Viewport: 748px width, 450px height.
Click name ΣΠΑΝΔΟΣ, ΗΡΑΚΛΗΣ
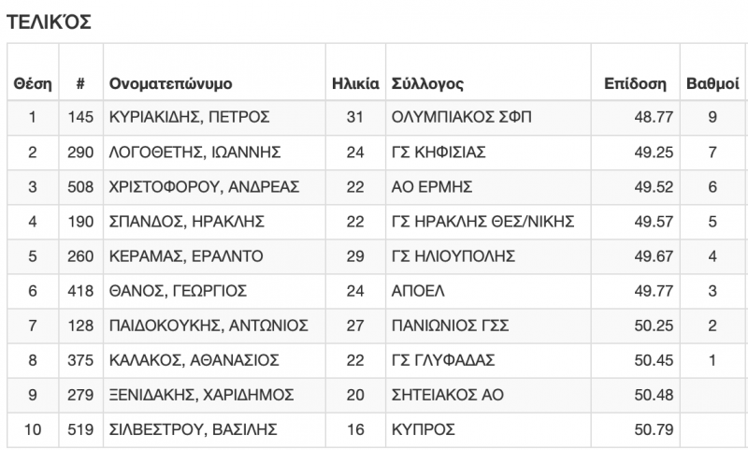pos(187,221)
